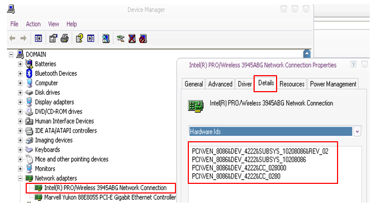
Task: Select the Human Interface Devices icon
Action: [x=29, y=121]
